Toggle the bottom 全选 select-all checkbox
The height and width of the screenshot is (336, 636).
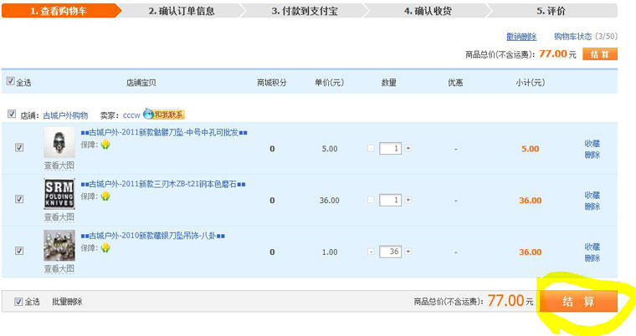pos(19,301)
